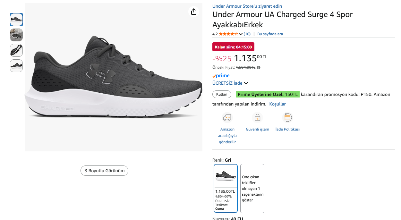Click the info icon beside previous price

[x=259, y=67]
